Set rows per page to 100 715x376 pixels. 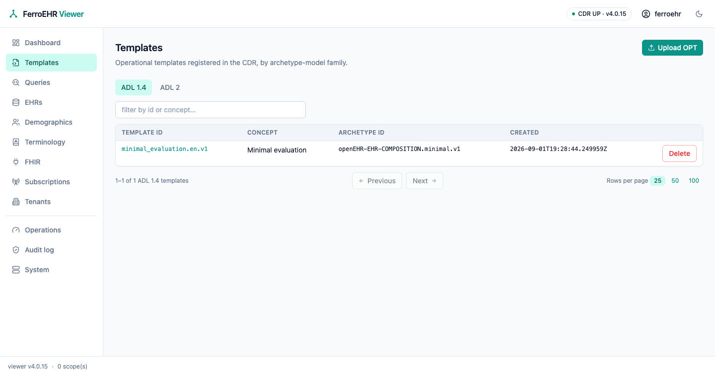pyautogui.click(x=694, y=181)
